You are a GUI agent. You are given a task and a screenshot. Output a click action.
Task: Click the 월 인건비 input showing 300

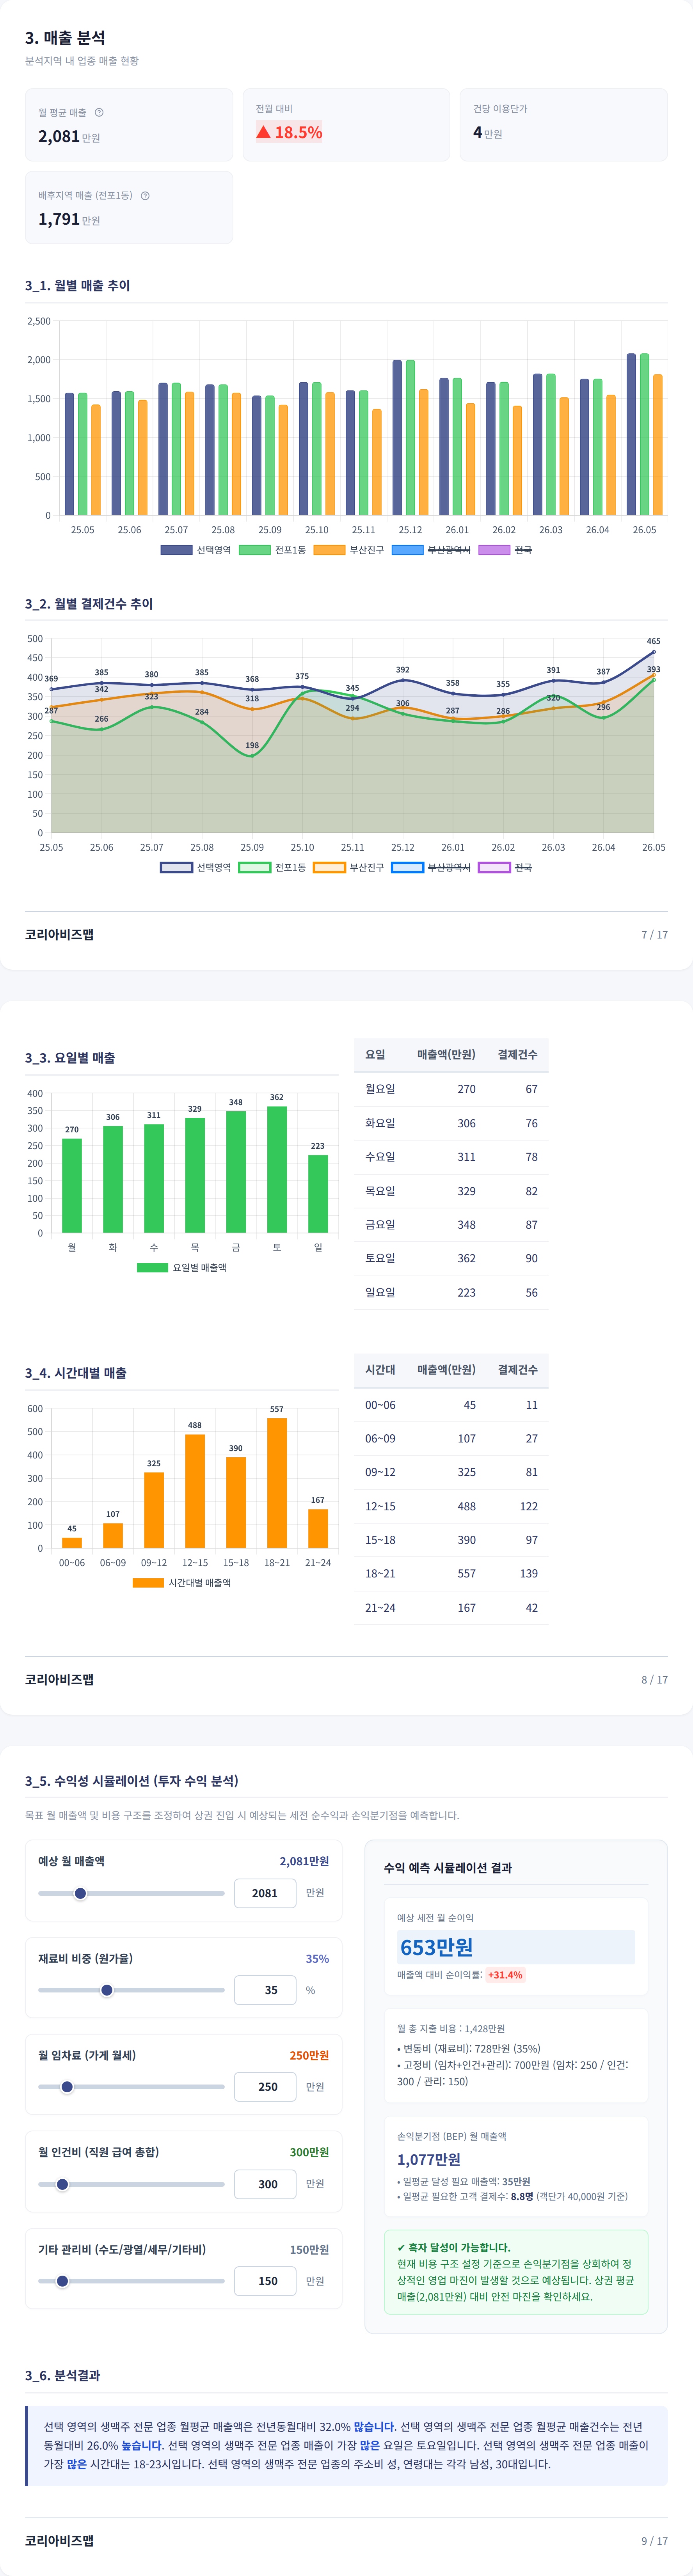click(265, 2184)
